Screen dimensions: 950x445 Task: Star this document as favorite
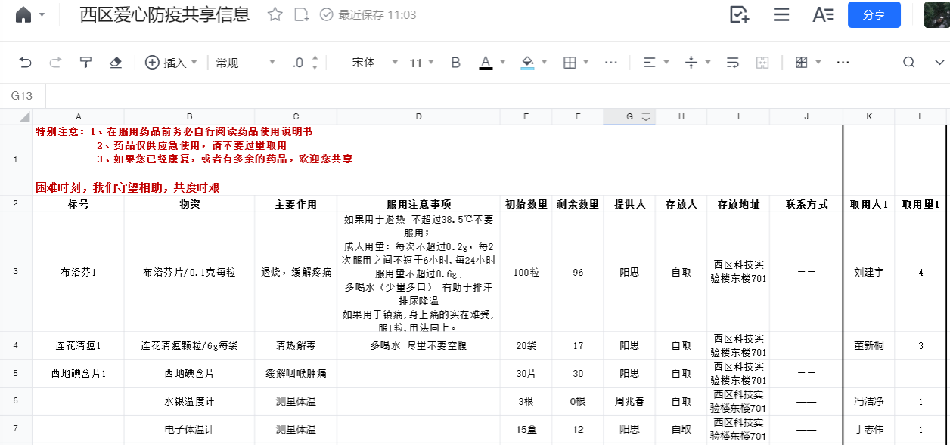pyautogui.click(x=275, y=14)
